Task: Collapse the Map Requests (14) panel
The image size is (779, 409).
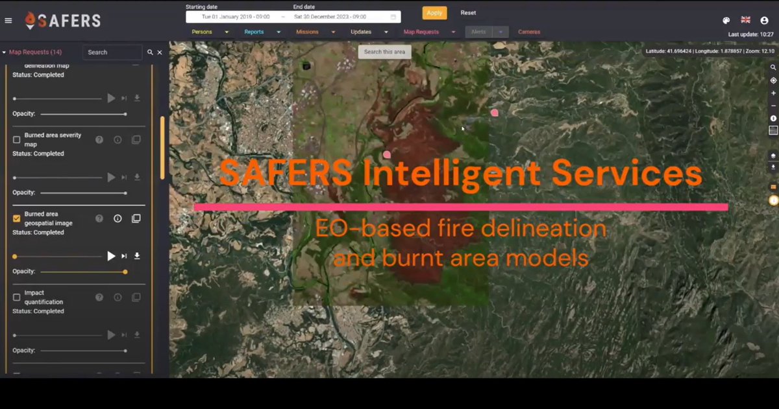Action: (x=5, y=53)
